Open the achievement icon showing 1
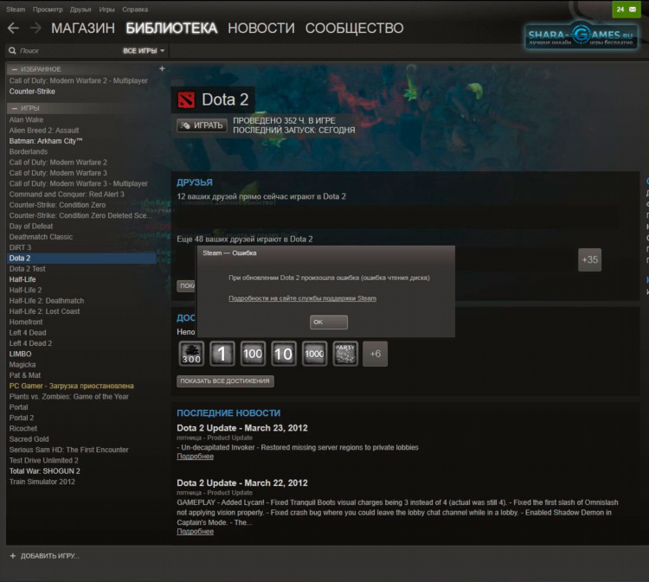 (x=222, y=354)
